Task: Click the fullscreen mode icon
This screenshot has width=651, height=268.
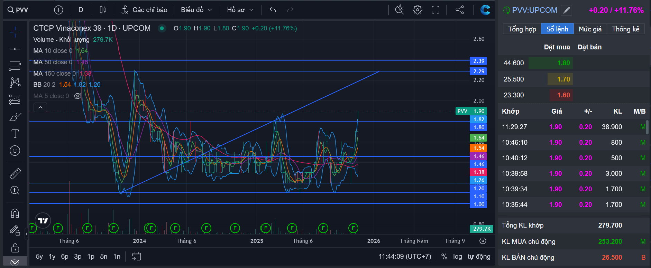Action: coord(435,10)
